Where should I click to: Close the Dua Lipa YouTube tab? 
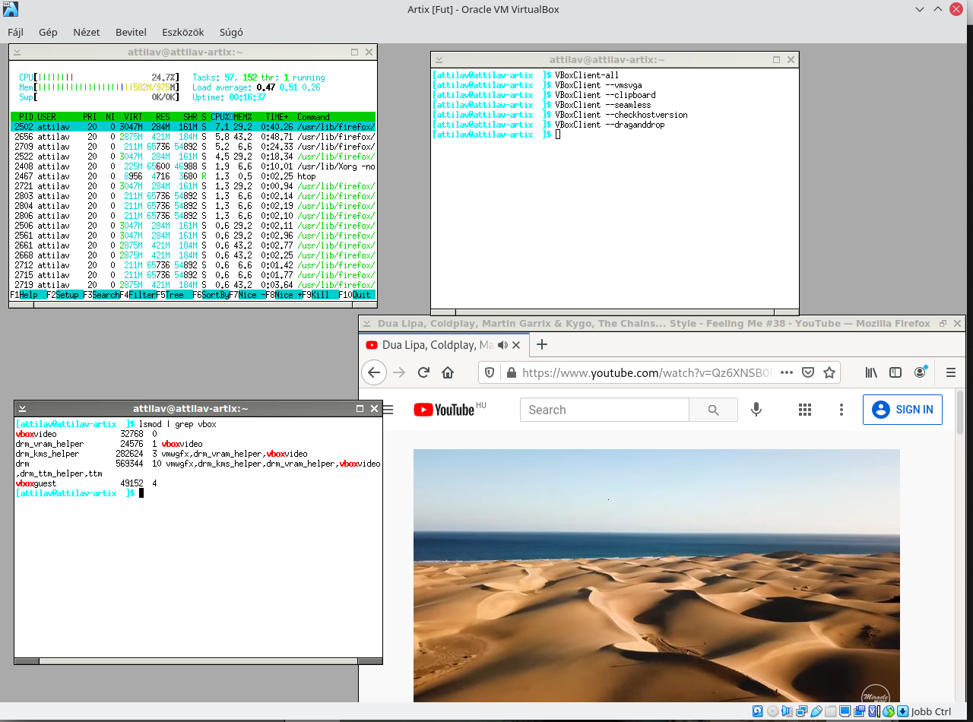tap(517, 345)
